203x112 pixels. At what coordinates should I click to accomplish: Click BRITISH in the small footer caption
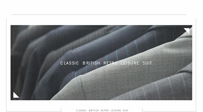(x=94, y=110)
